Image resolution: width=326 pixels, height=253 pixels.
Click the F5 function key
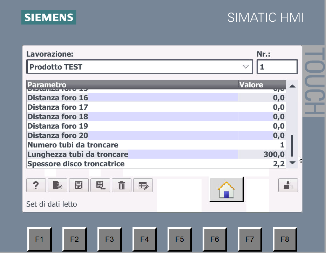(179, 239)
